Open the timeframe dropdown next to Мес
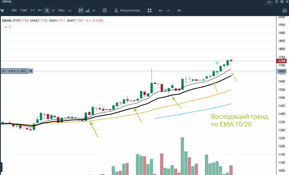 [70, 11]
